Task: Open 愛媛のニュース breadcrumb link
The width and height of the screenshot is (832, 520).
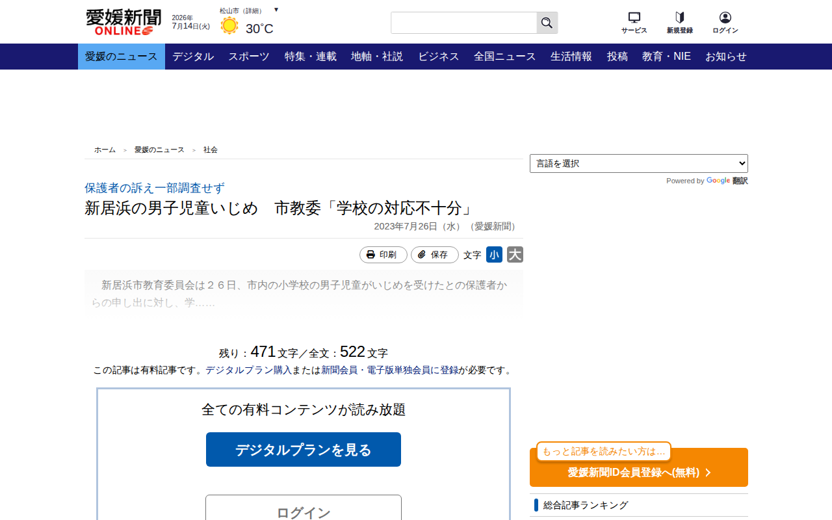Action: [159, 149]
